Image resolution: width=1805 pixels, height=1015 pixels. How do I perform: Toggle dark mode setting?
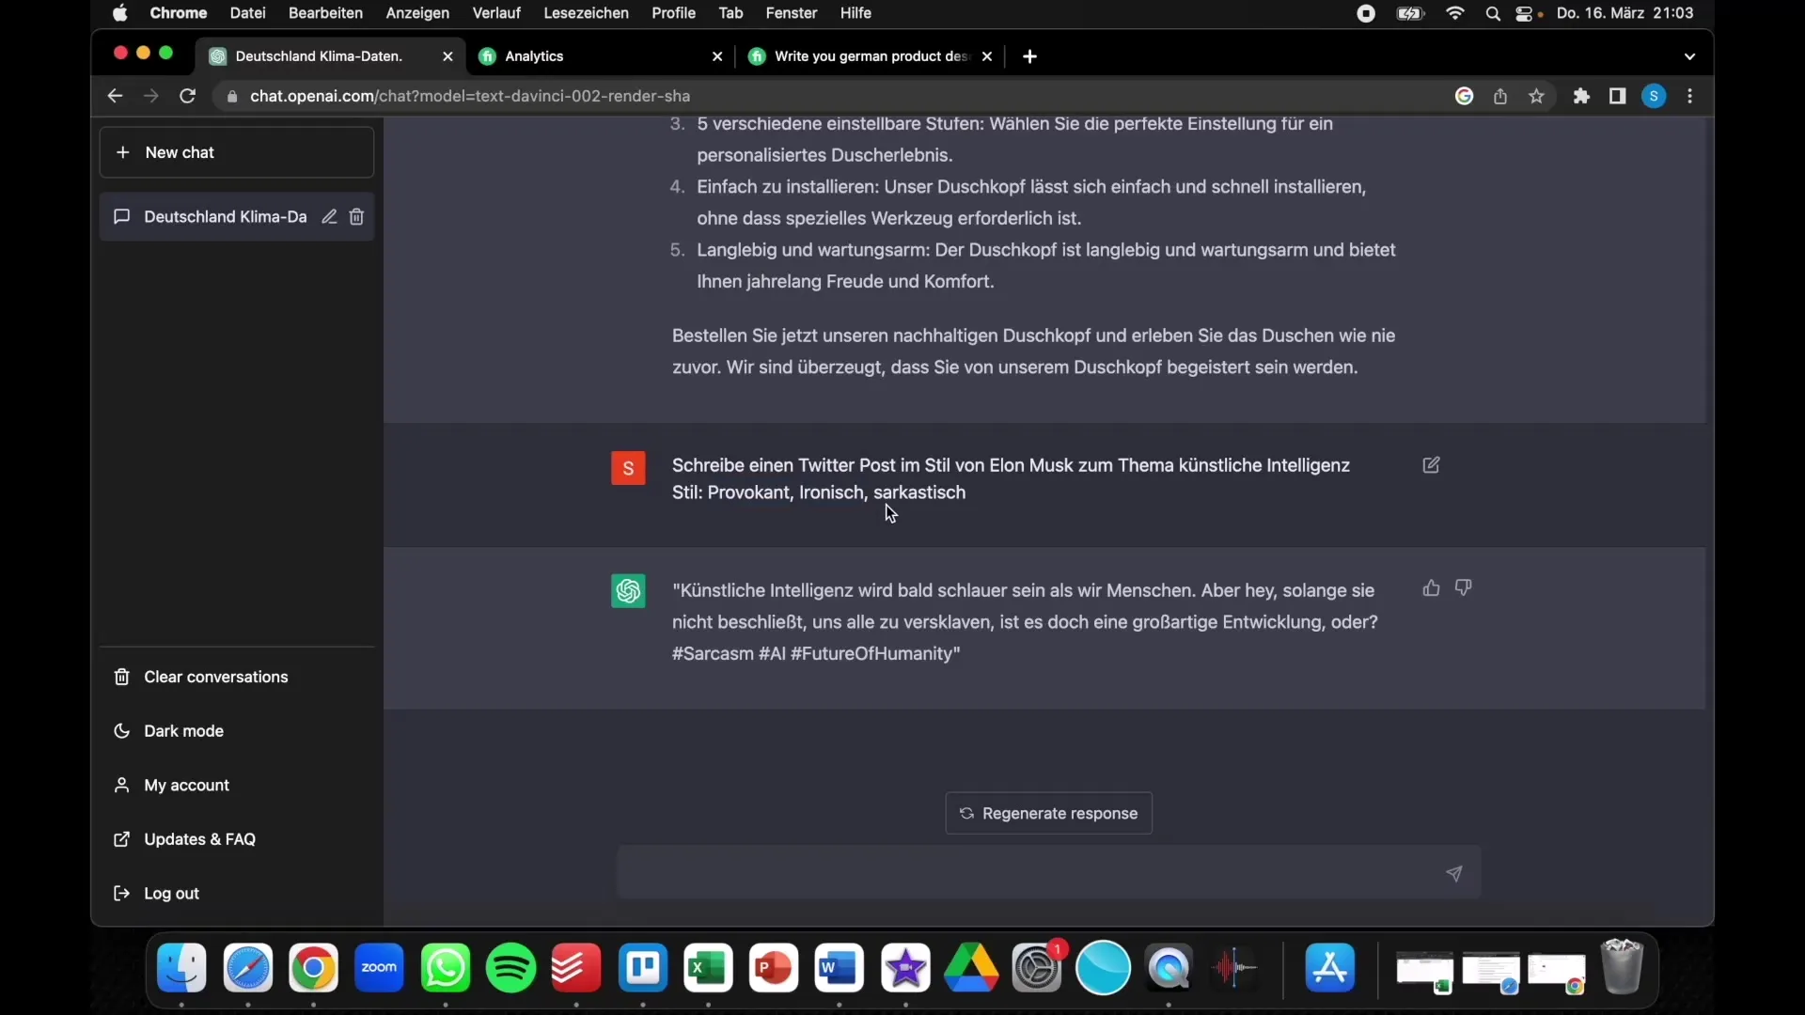183,730
